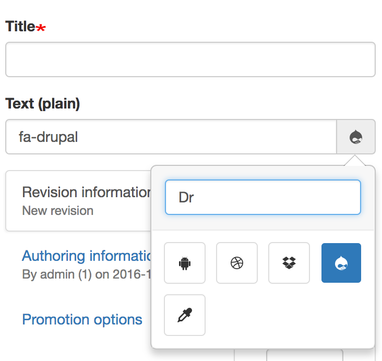Choose the Dribbble basketball icon
382x361 pixels.
pyautogui.click(x=237, y=263)
